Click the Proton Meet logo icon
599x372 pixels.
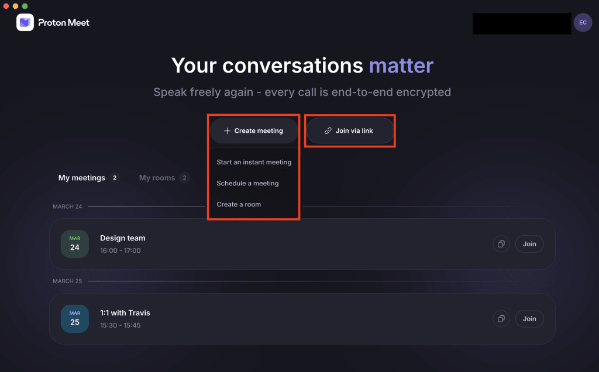click(x=24, y=22)
